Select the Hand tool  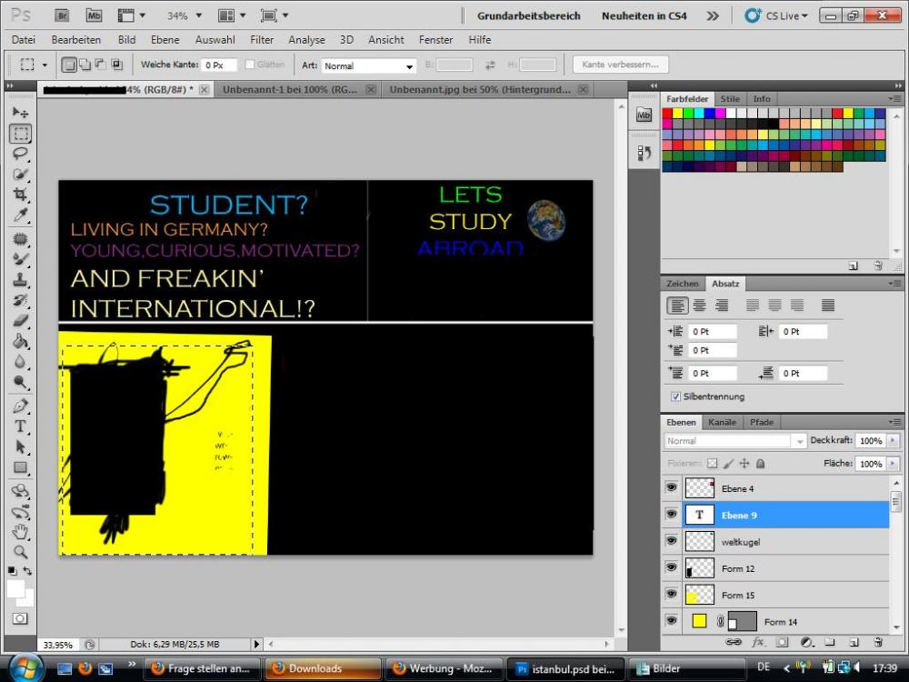pyautogui.click(x=20, y=530)
